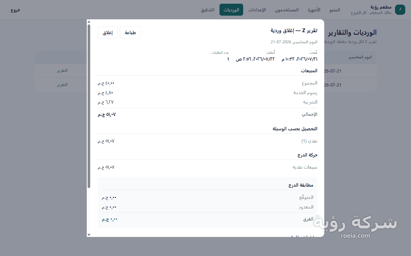This screenshot has height=256, width=411.
Task: Click the scrollbar down arrow in the dialog
Action: [x=89, y=235]
